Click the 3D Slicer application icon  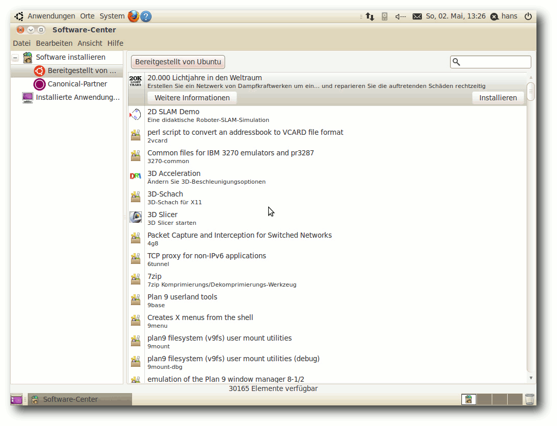click(135, 217)
